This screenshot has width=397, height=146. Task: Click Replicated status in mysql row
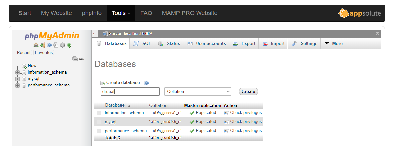coord(206,122)
